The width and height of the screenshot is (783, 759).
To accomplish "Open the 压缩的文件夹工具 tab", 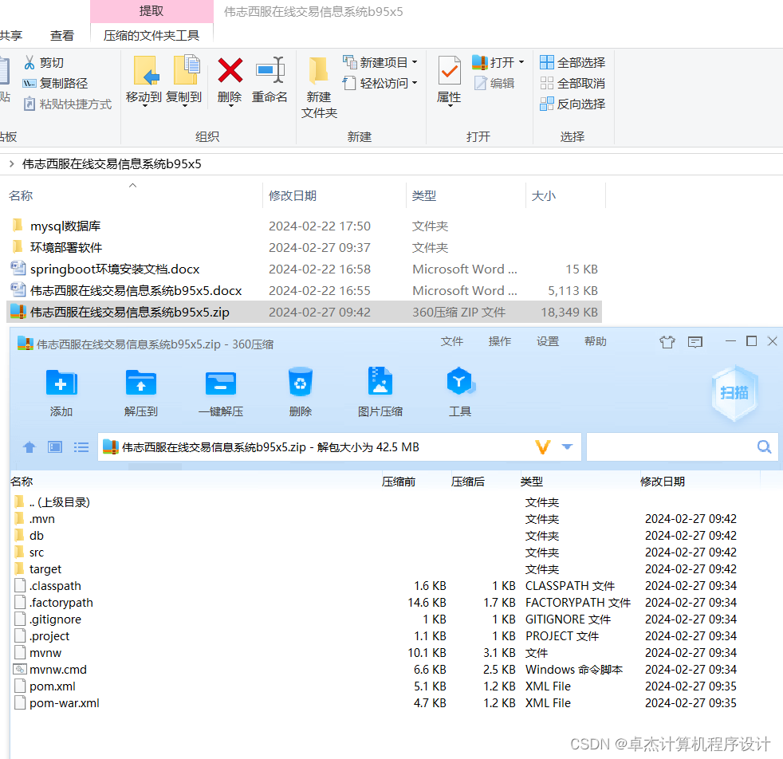I will tap(151, 35).
